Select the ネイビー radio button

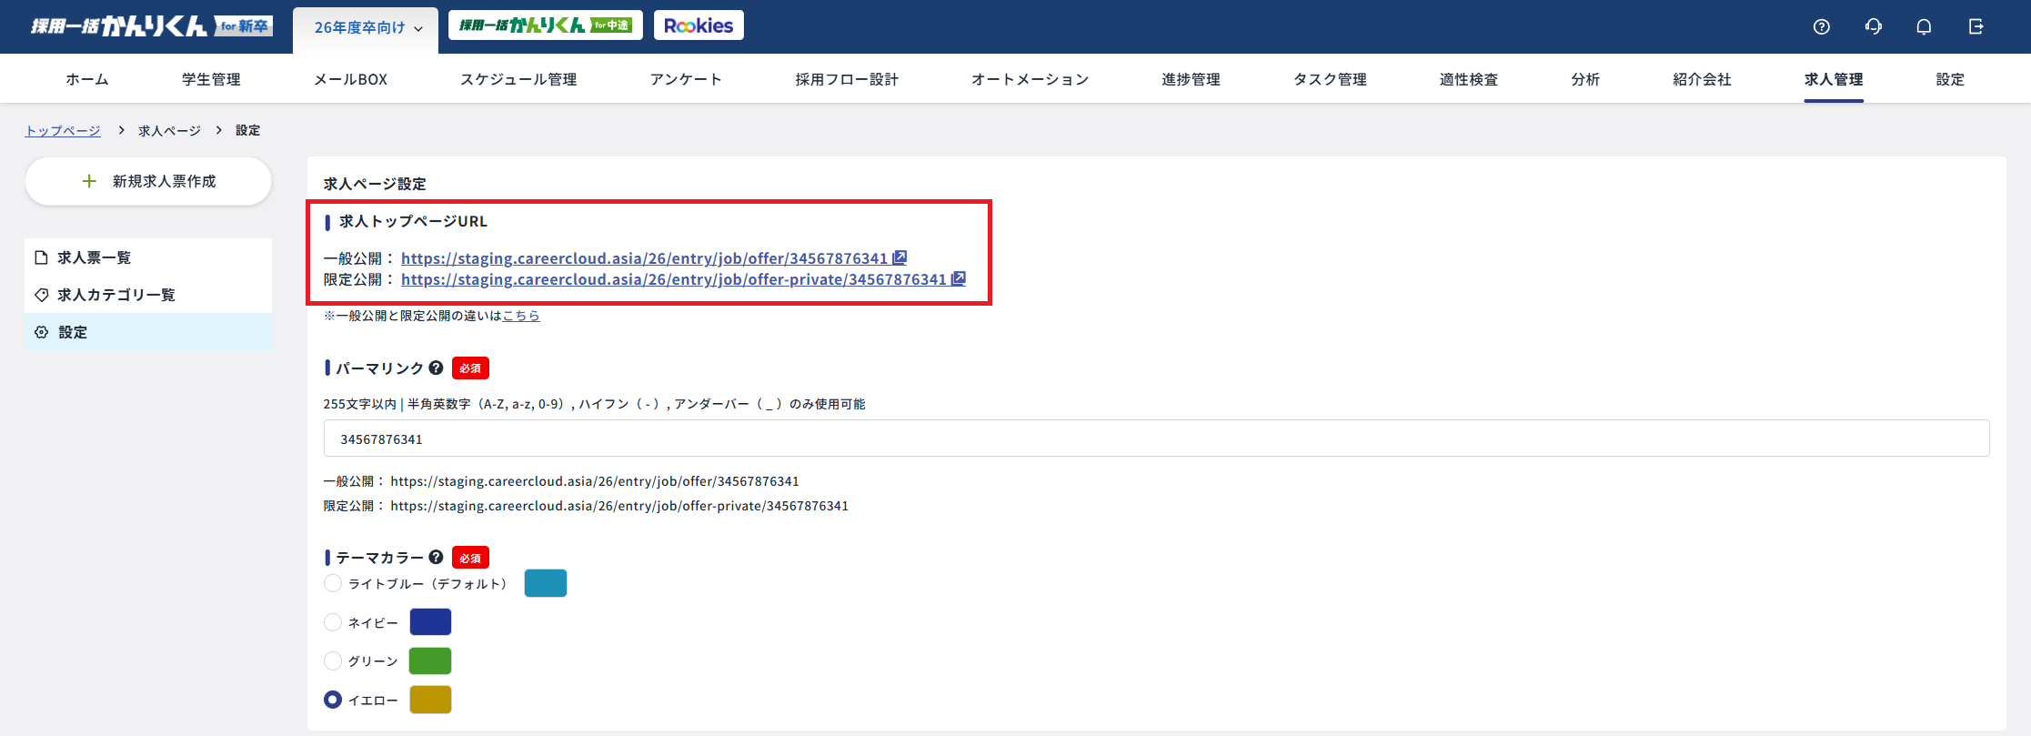pyautogui.click(x=333, y=622)
